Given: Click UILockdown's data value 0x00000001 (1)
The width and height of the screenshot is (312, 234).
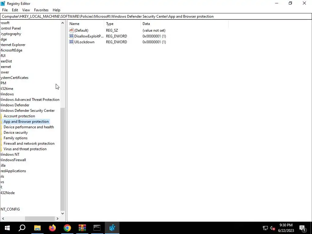Looking at the screenshot, I should pos(154,42).
